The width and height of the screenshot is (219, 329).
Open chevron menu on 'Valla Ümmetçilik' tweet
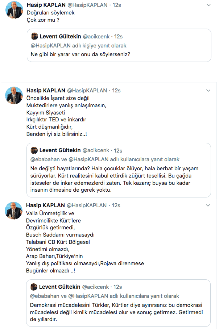tap(208, 205)
